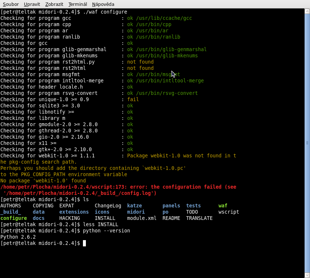This screenshot has width=310, height=278.
Task: Click the path /usr/bin/glib-genmarshal
Action: pos(171,49)
